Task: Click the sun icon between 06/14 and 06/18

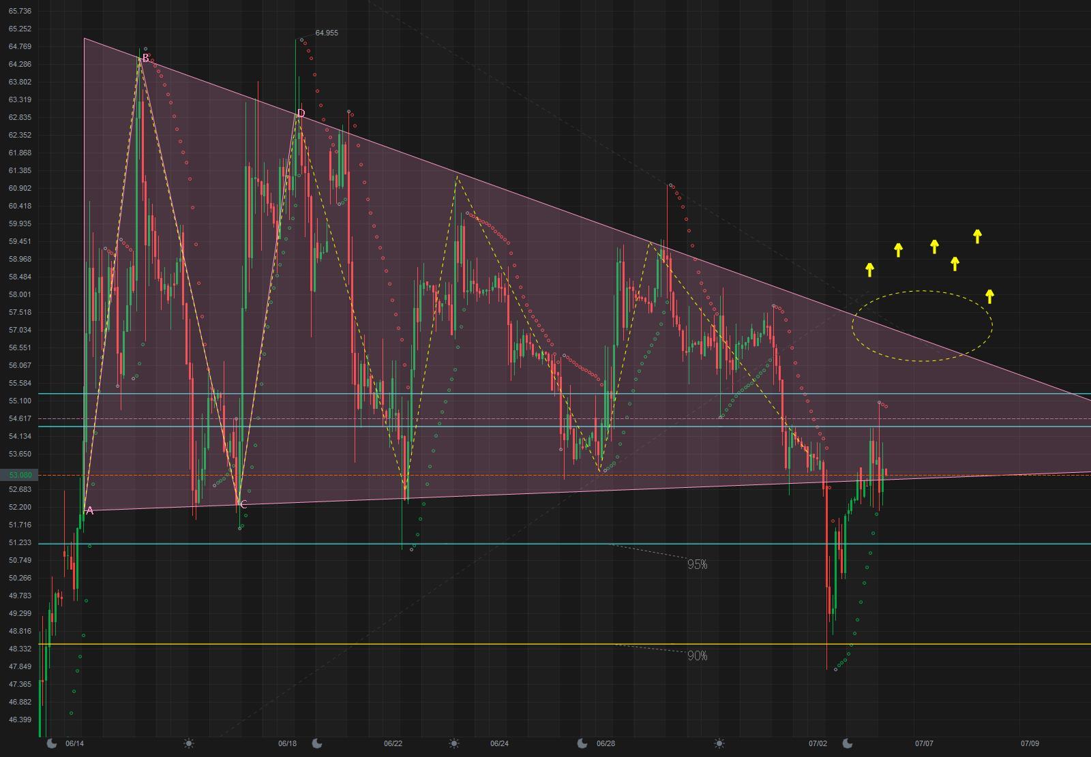Action: (189, 743)
